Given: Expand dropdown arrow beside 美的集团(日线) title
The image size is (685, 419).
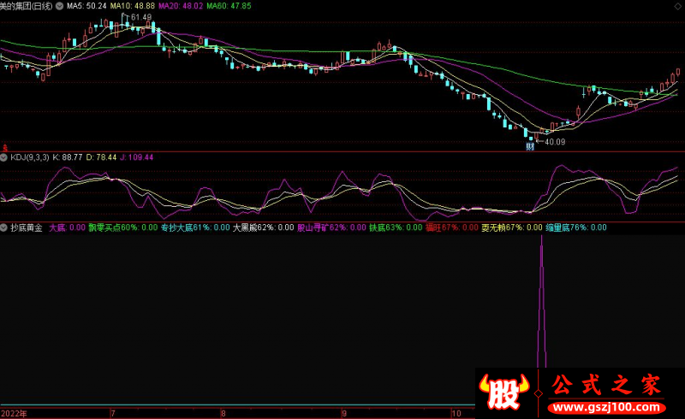Looking at the screenshot, I should coord(58,6).
